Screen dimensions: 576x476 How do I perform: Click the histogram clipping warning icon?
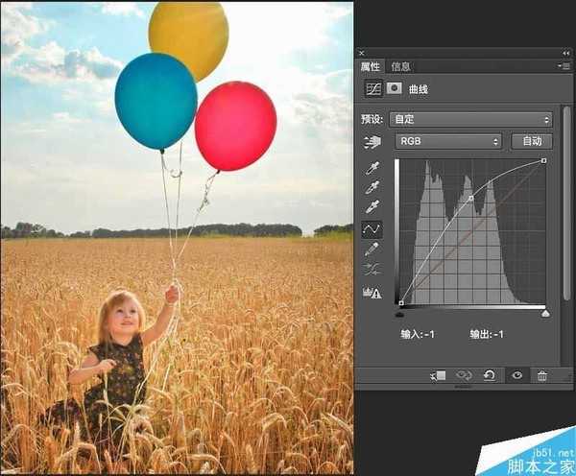(x=371, y=293)
